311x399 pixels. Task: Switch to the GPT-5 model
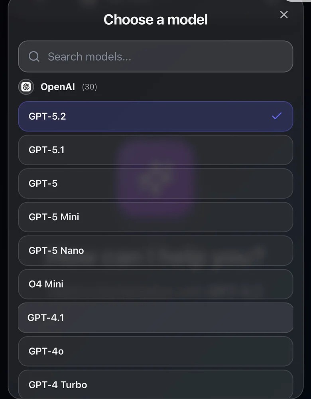click(x=155, y=184)
